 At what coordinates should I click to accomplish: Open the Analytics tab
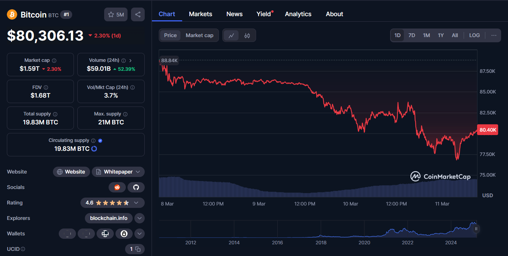click(298, 14)
